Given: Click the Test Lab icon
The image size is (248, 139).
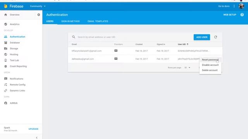Looking at the screenshot, I should click(6, 60).
